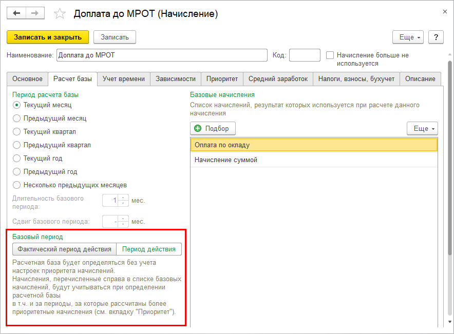Mark form as favorite with star icon
This screenshot has height=334, width=454.
[60, 14]
